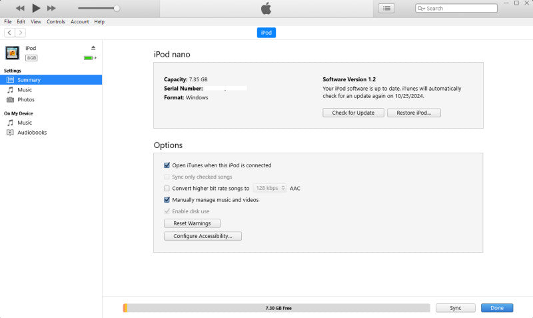Click the Check for Update button
Screen dimensions: 533x318
(x=353, y=113)
